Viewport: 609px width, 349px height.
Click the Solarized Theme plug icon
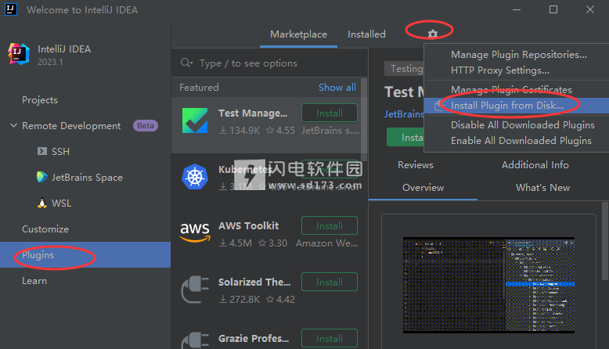pos(195,290)
